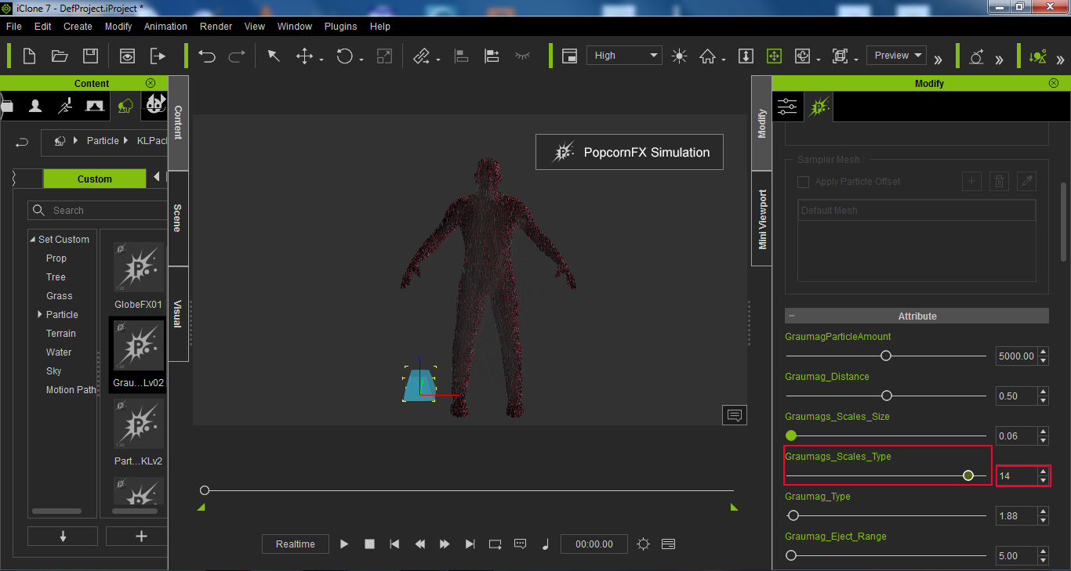Open the Actor content tab icon
Viewport: 1071px width, 571px height.
tap(35, 106)
